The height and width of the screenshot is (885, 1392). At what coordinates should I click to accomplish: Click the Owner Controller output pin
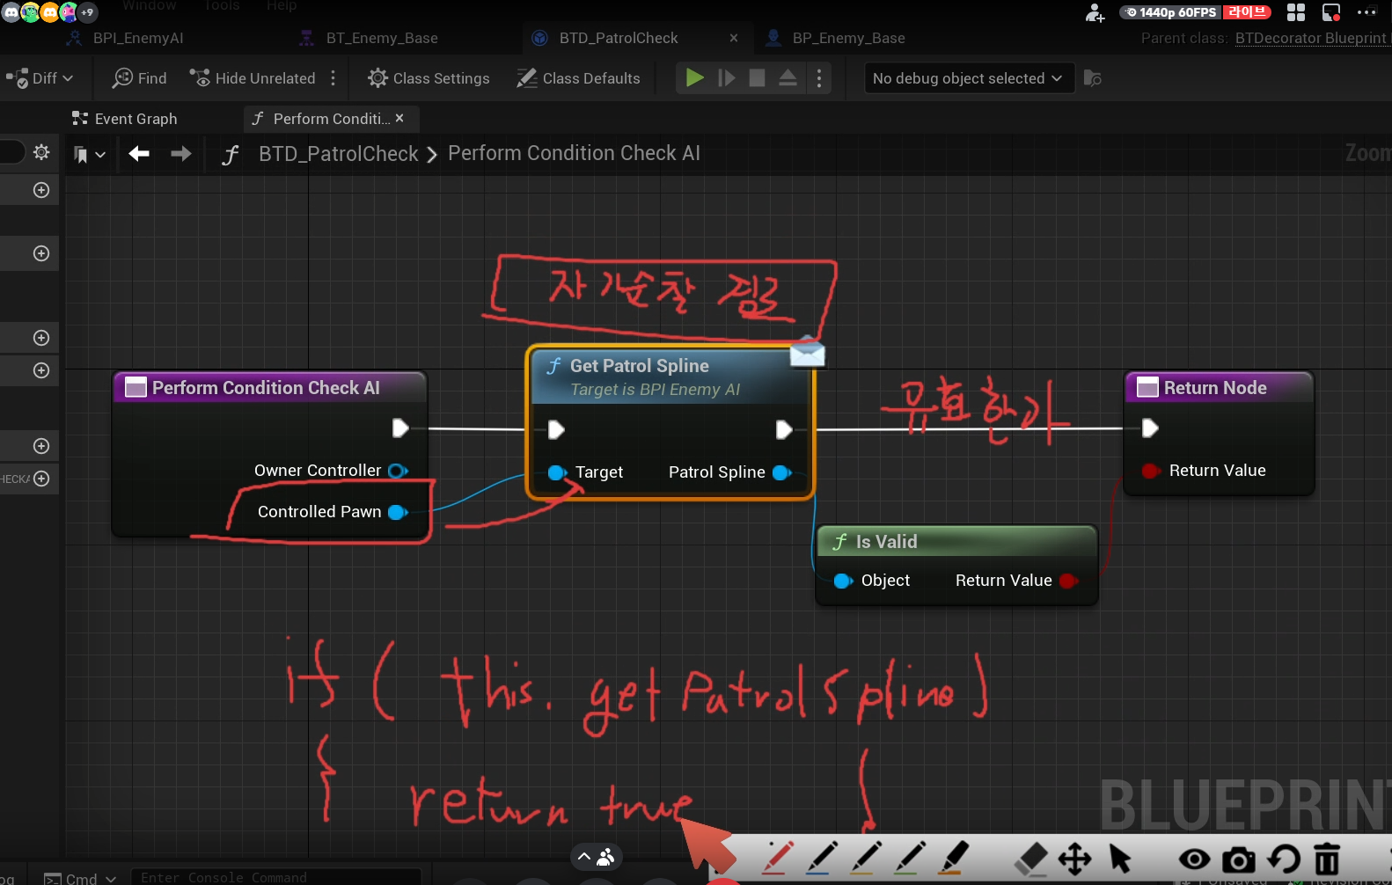coord(398,471)
